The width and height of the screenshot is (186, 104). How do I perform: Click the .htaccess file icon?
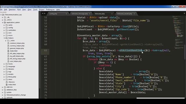point(7,82)
